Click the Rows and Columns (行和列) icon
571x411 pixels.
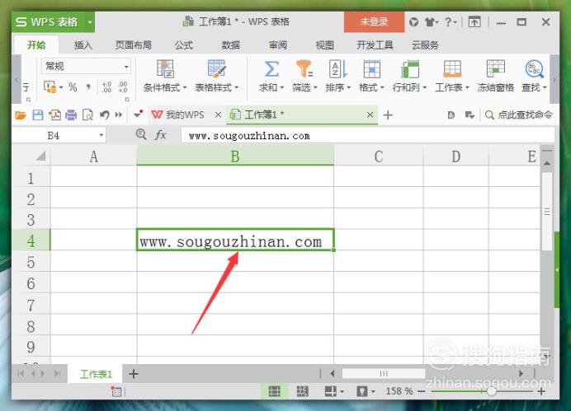(x=409, y=69)
